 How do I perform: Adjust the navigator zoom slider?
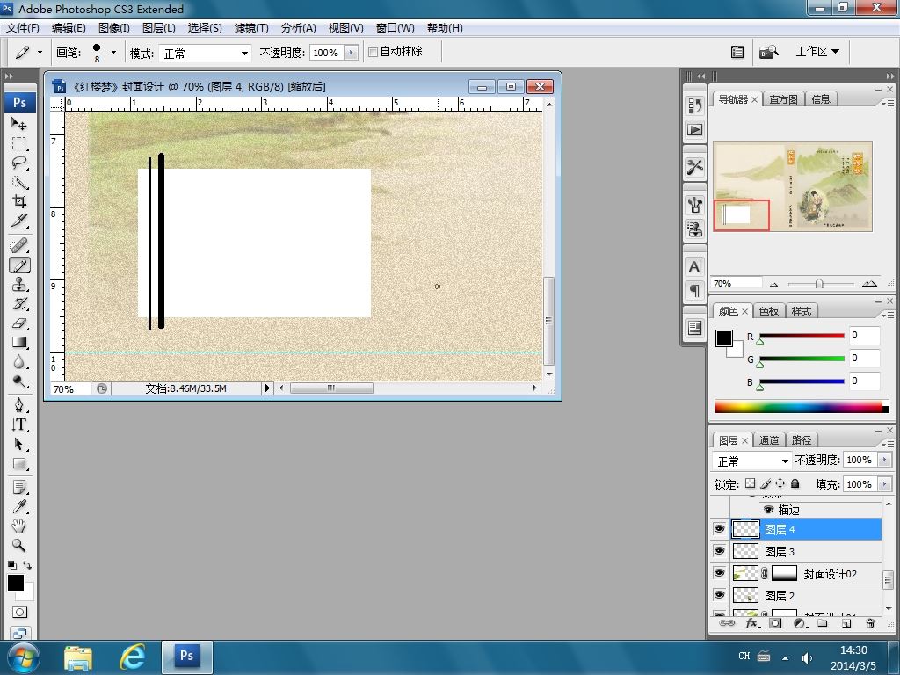coord(820,284)
